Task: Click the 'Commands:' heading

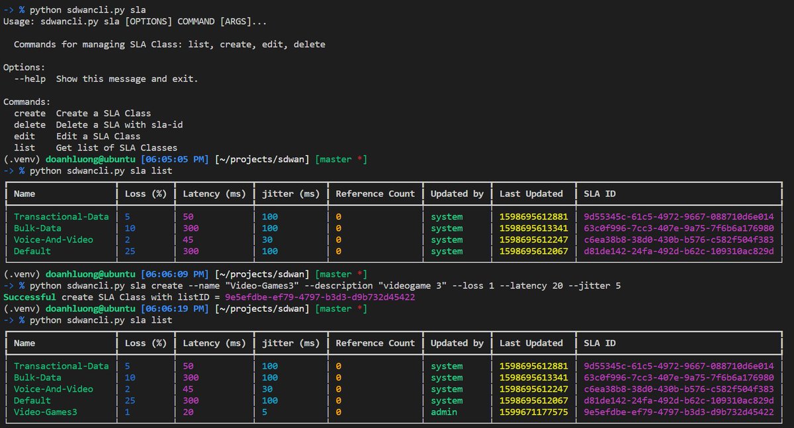Action: click(27, 102)
